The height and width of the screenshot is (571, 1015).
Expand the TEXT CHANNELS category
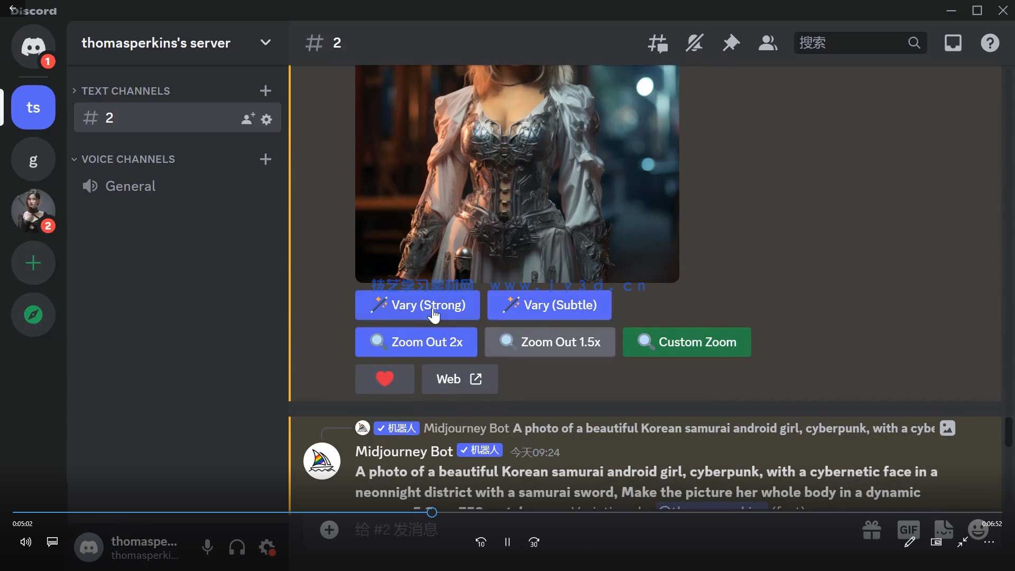point(125,91)
